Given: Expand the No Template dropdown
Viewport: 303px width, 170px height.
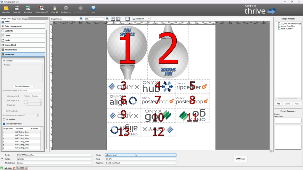Looking at the screenshot, I should pos(23,61).
